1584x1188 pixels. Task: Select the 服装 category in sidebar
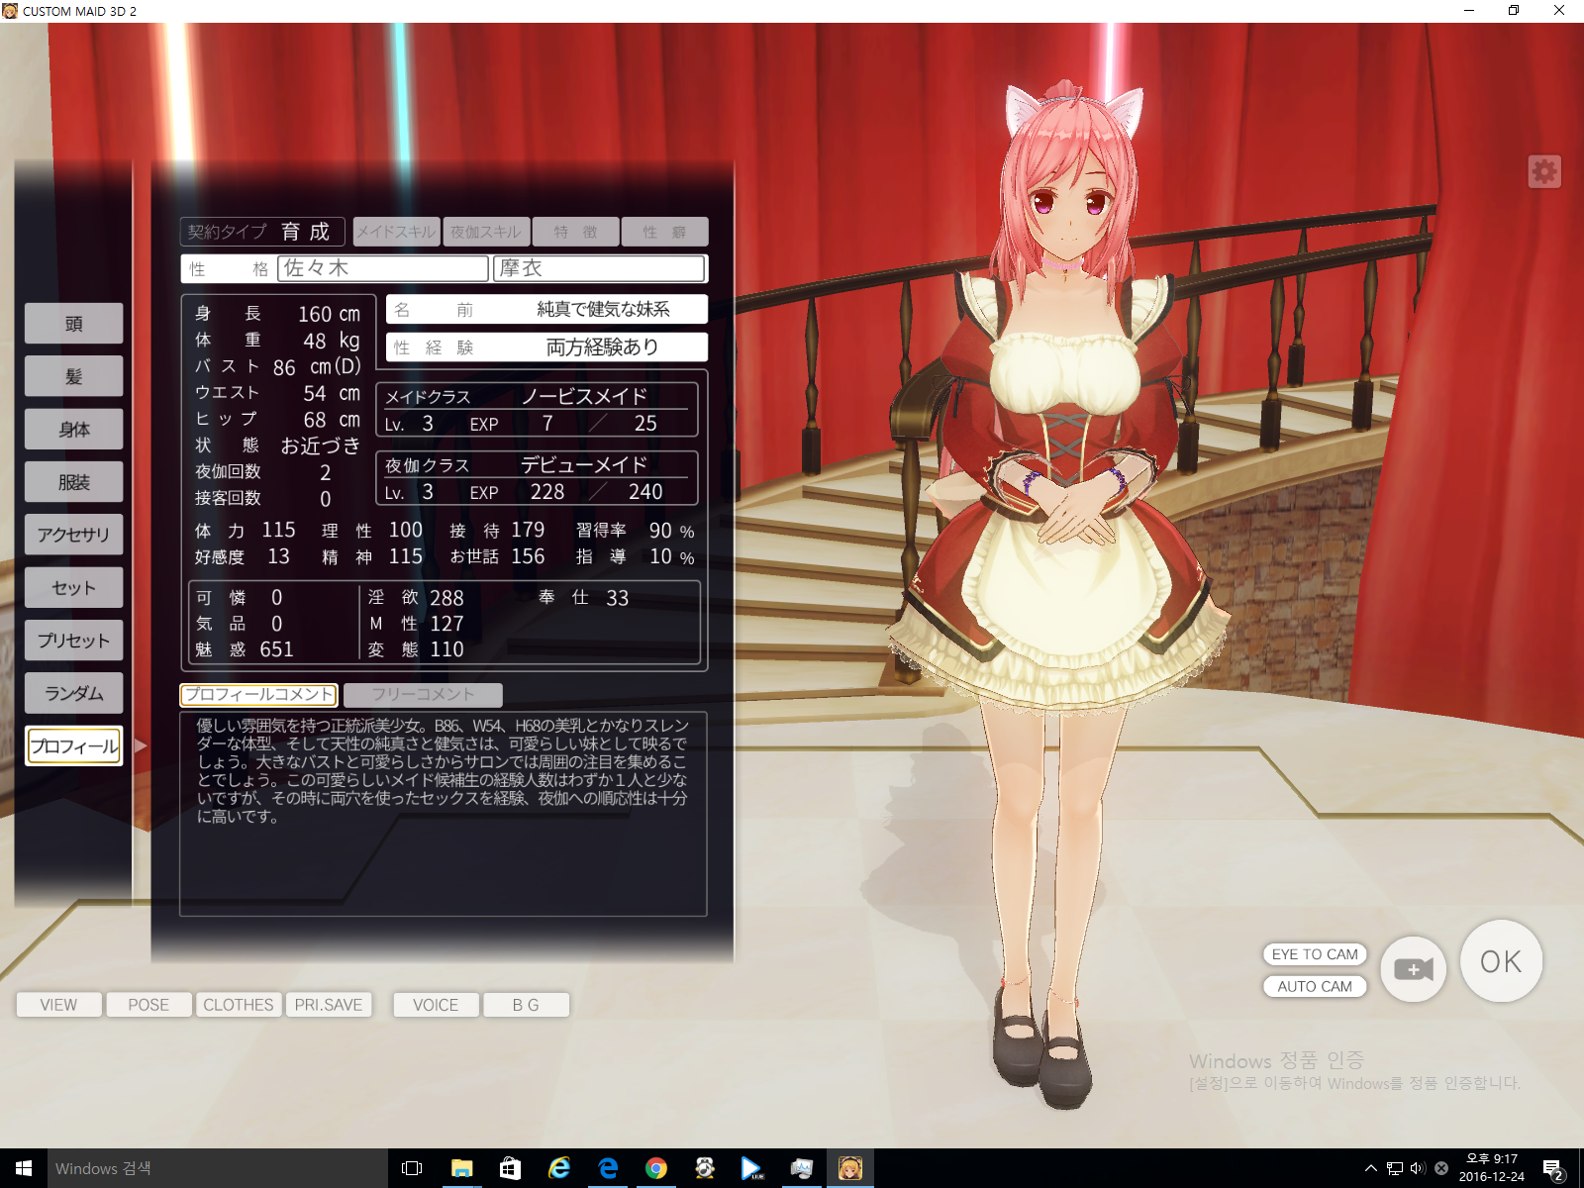coord(74,482)
